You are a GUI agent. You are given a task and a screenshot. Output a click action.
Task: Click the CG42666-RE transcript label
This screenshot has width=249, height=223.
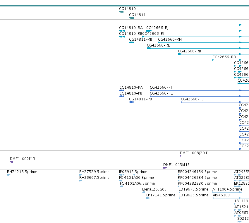[x=159, y=45]
